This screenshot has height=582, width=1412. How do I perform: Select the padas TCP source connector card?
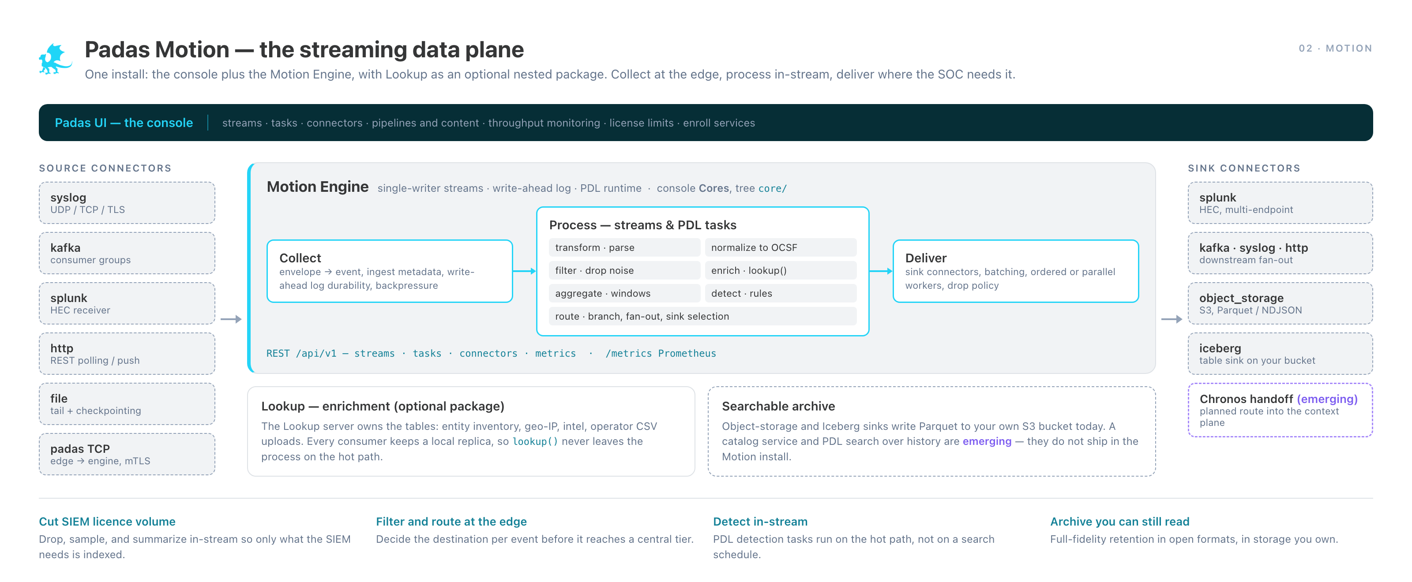pos(127,455)
